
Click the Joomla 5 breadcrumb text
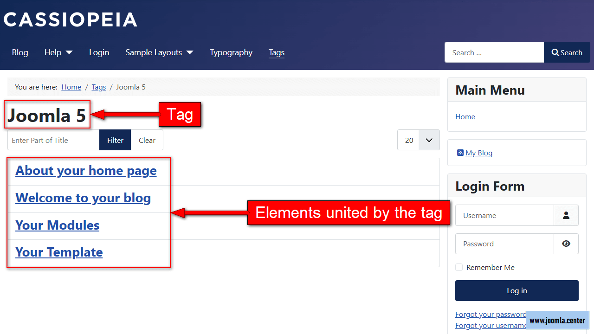131,87
